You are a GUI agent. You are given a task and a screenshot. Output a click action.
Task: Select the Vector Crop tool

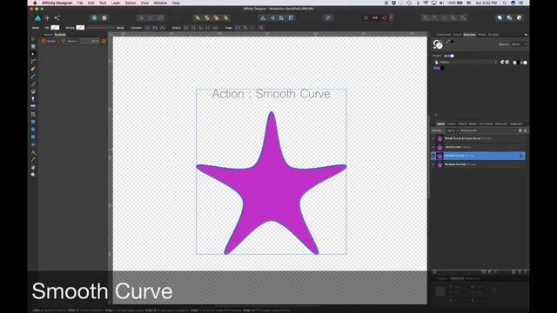click(x=33, y=114)
